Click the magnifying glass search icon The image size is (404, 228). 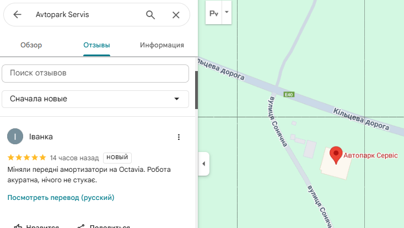150,15
